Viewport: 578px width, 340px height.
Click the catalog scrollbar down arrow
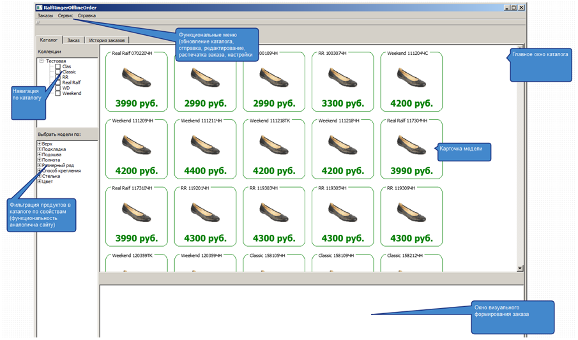(520, 269)
